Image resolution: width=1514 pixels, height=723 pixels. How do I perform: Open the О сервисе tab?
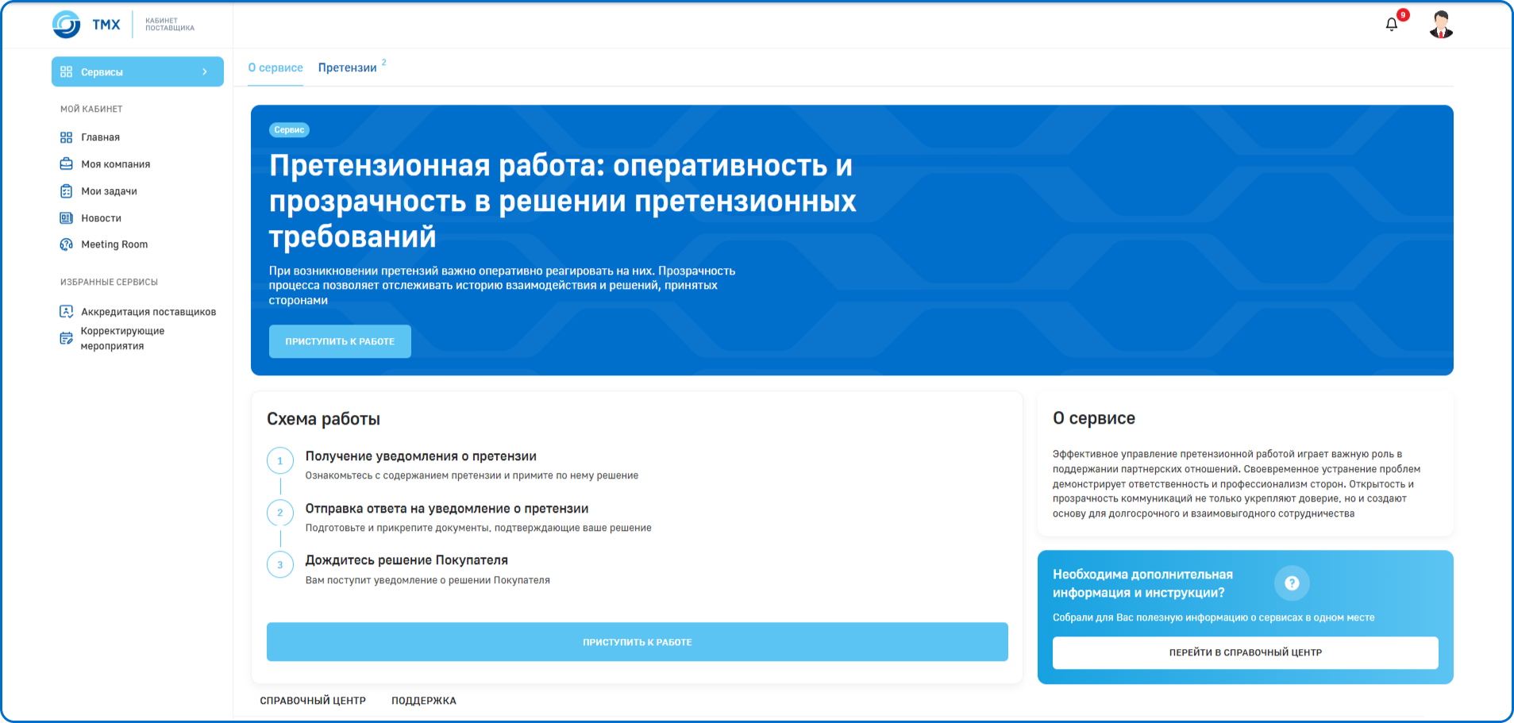[275, 67]
